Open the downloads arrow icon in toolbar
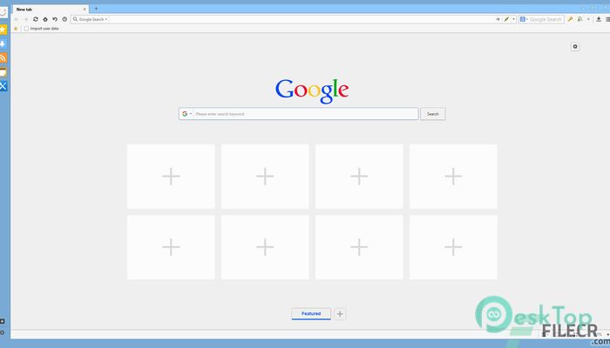Image resolution: width=610 pixels, height=348 pixels. [599, 19]
